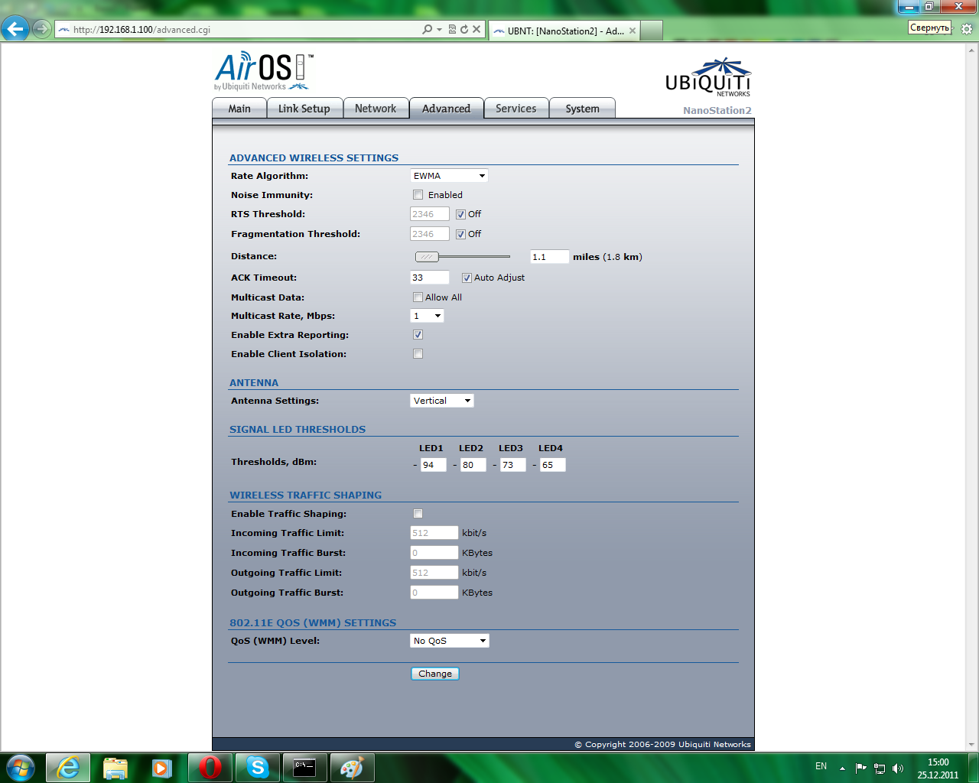
Task: Open QoS (WMM) Level dropdown
Action: pyautogui.click(x=450, y=641)
